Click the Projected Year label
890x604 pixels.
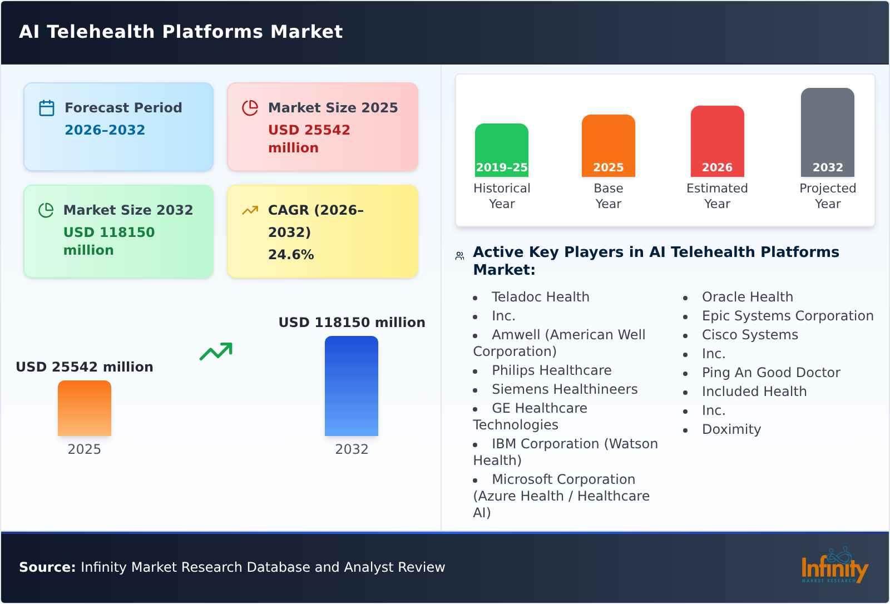(x=828, y=196)
